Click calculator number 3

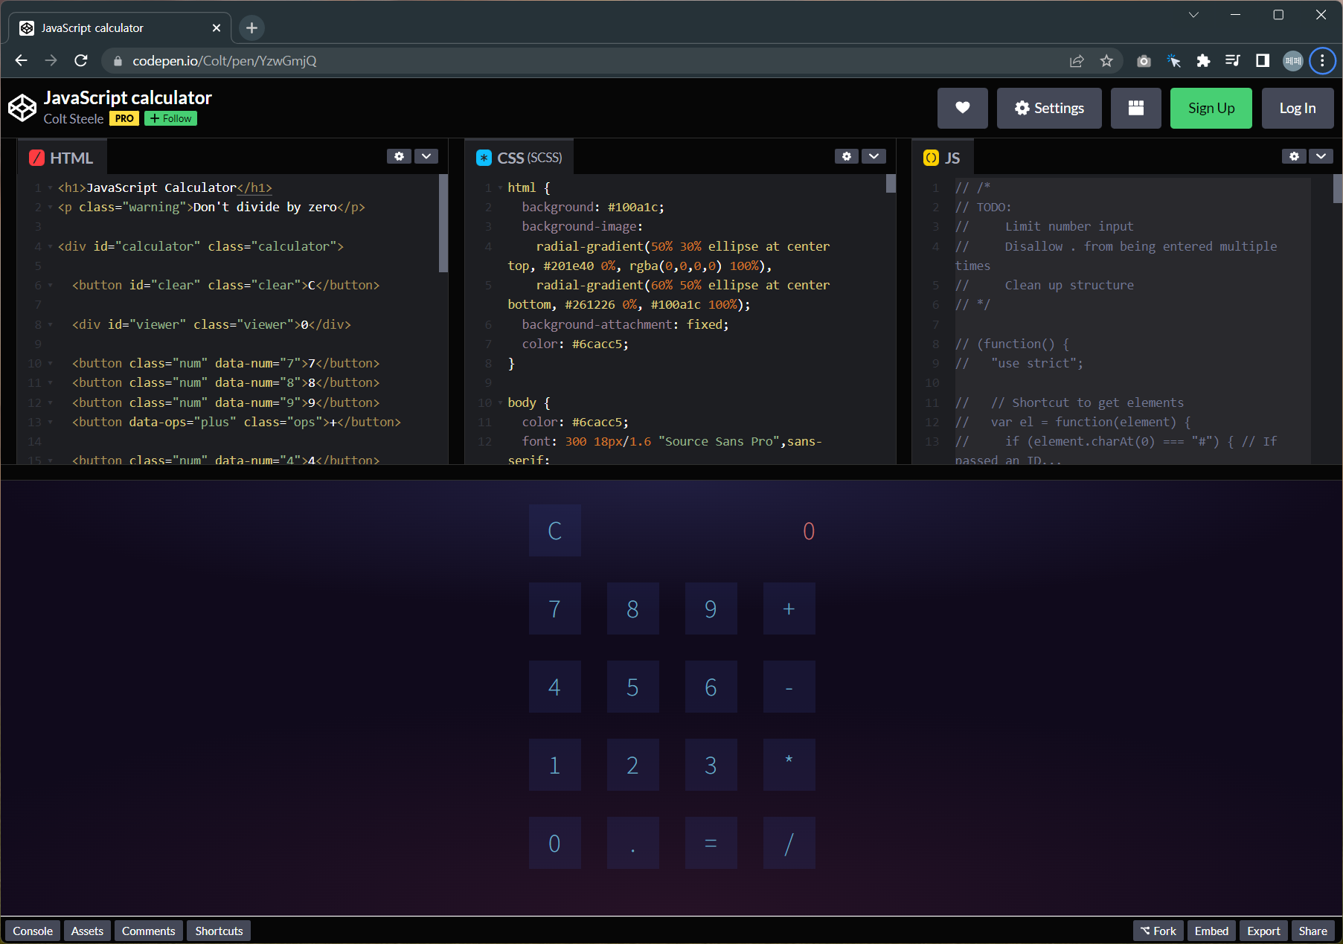click(711, 765)
